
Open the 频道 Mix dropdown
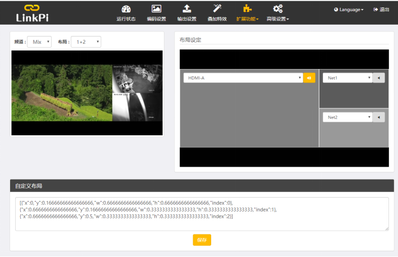[39, 42]
